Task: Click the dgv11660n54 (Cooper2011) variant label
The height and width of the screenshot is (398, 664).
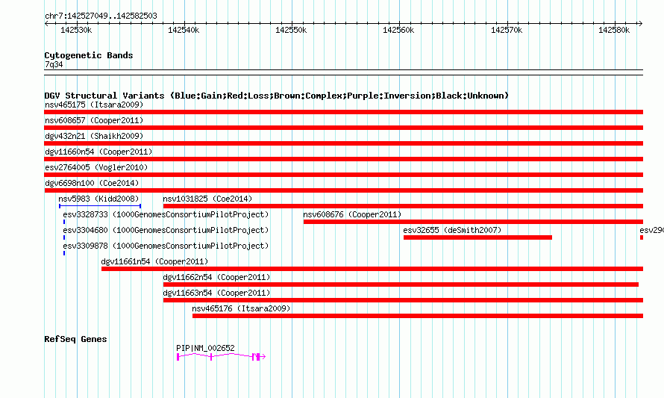Action: click(98, 152)
